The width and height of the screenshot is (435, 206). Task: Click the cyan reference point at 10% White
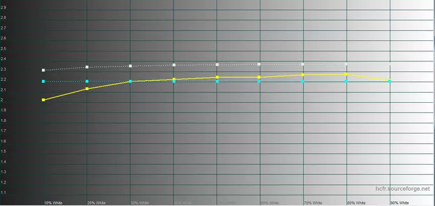click(x=43, y=81)
